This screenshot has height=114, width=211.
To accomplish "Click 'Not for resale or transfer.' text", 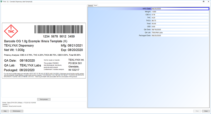I will point(52,60).
